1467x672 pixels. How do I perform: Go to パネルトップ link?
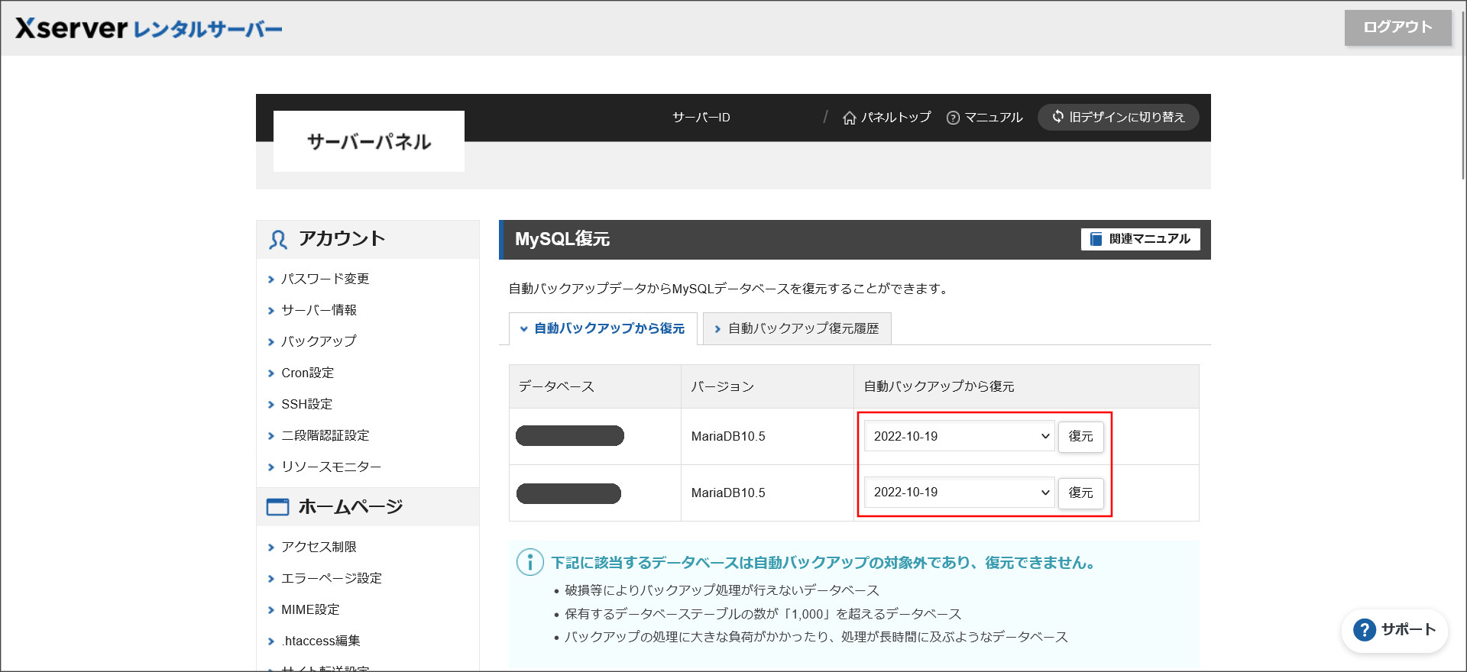886,118
